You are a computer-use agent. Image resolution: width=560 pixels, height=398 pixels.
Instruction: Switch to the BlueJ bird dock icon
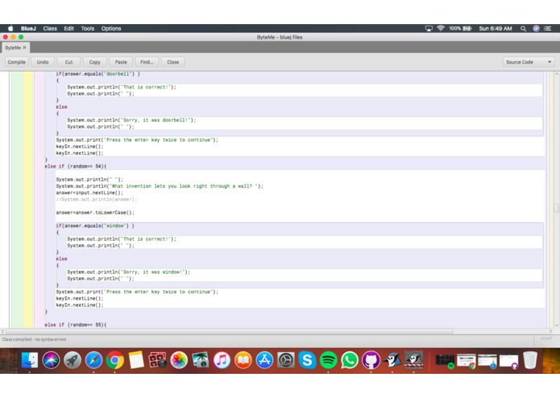392,360
